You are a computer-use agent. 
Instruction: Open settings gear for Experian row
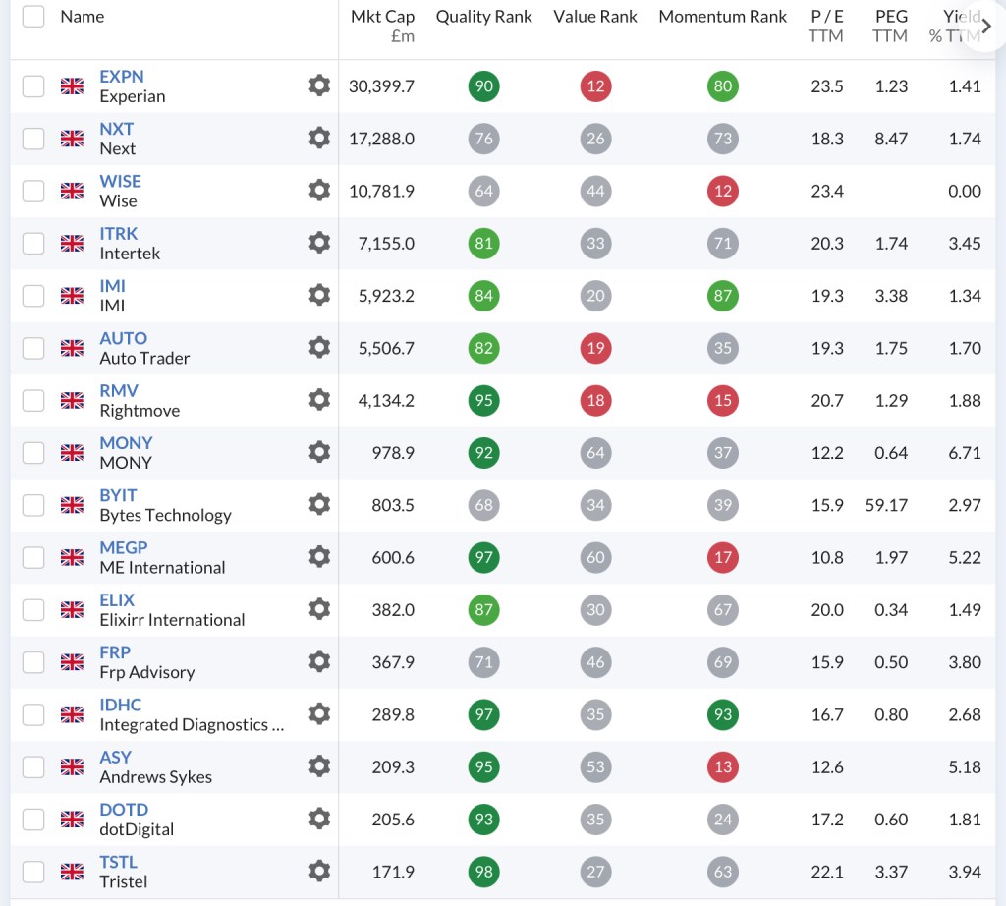318,85
